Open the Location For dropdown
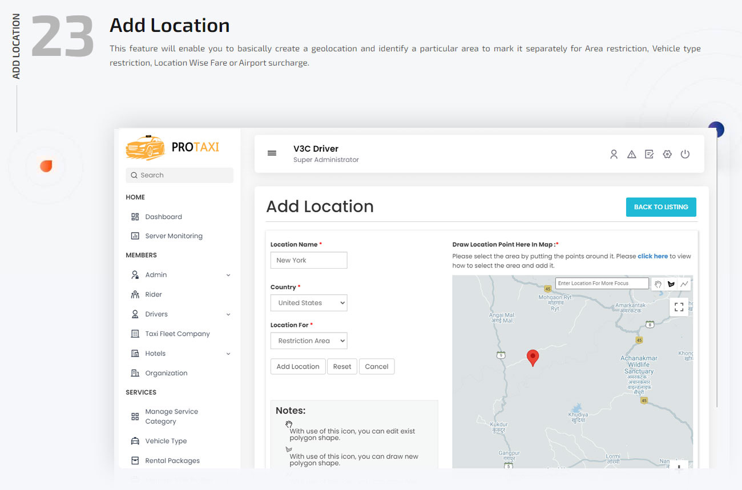The image size is (742, 490). 309,341
